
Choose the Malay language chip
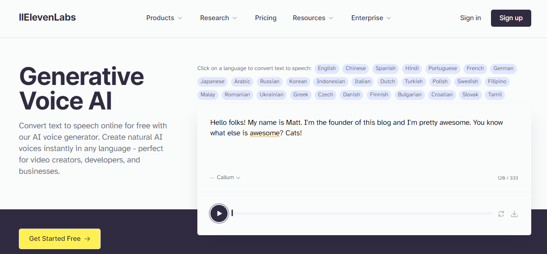click(x=208, y=95)
